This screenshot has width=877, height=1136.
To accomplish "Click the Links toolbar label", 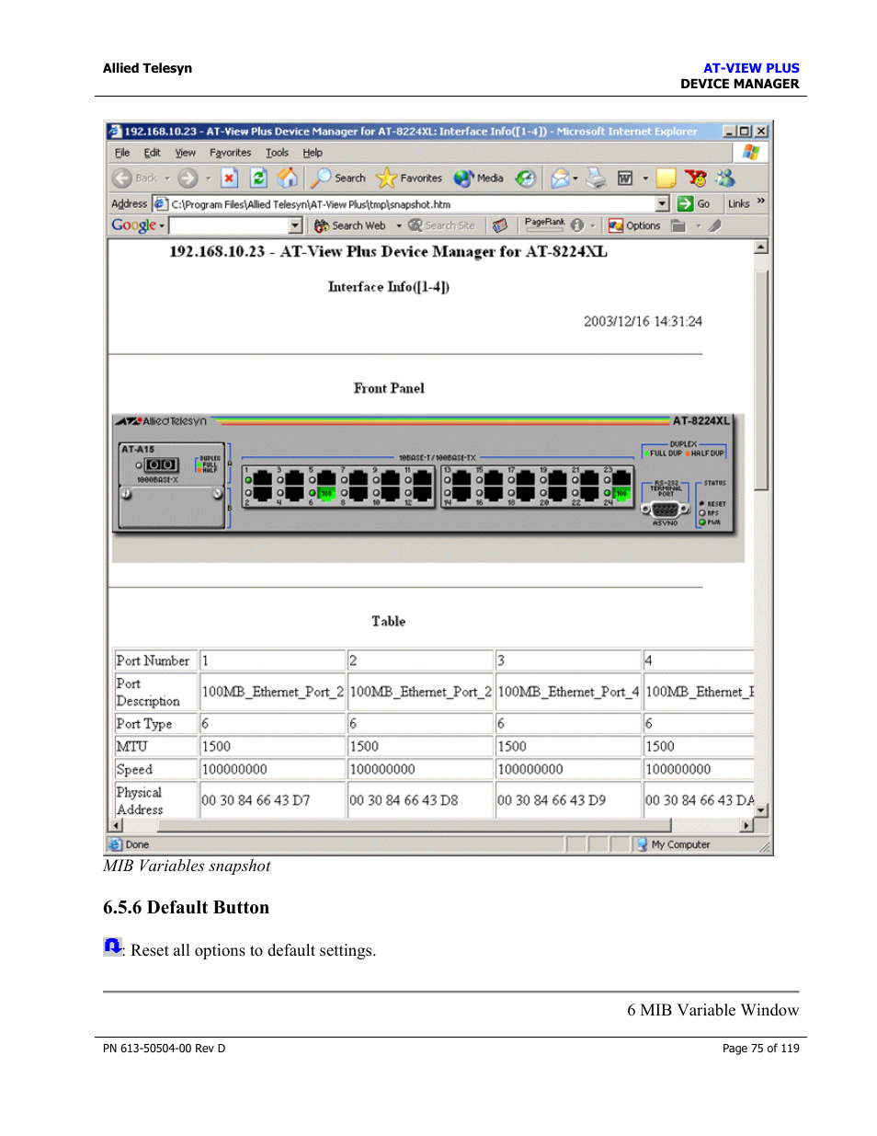I will click(739, 204).
